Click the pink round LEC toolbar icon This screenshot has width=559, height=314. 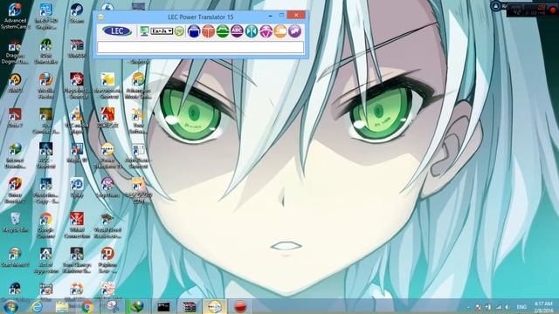point(266,31)
